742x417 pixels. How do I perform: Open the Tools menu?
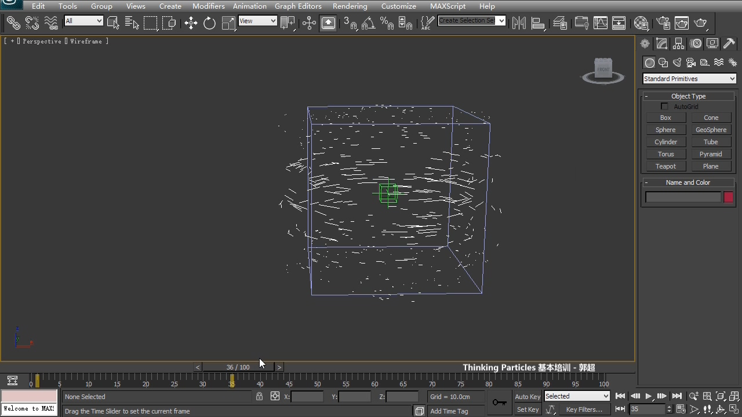[x=68, y=6]
